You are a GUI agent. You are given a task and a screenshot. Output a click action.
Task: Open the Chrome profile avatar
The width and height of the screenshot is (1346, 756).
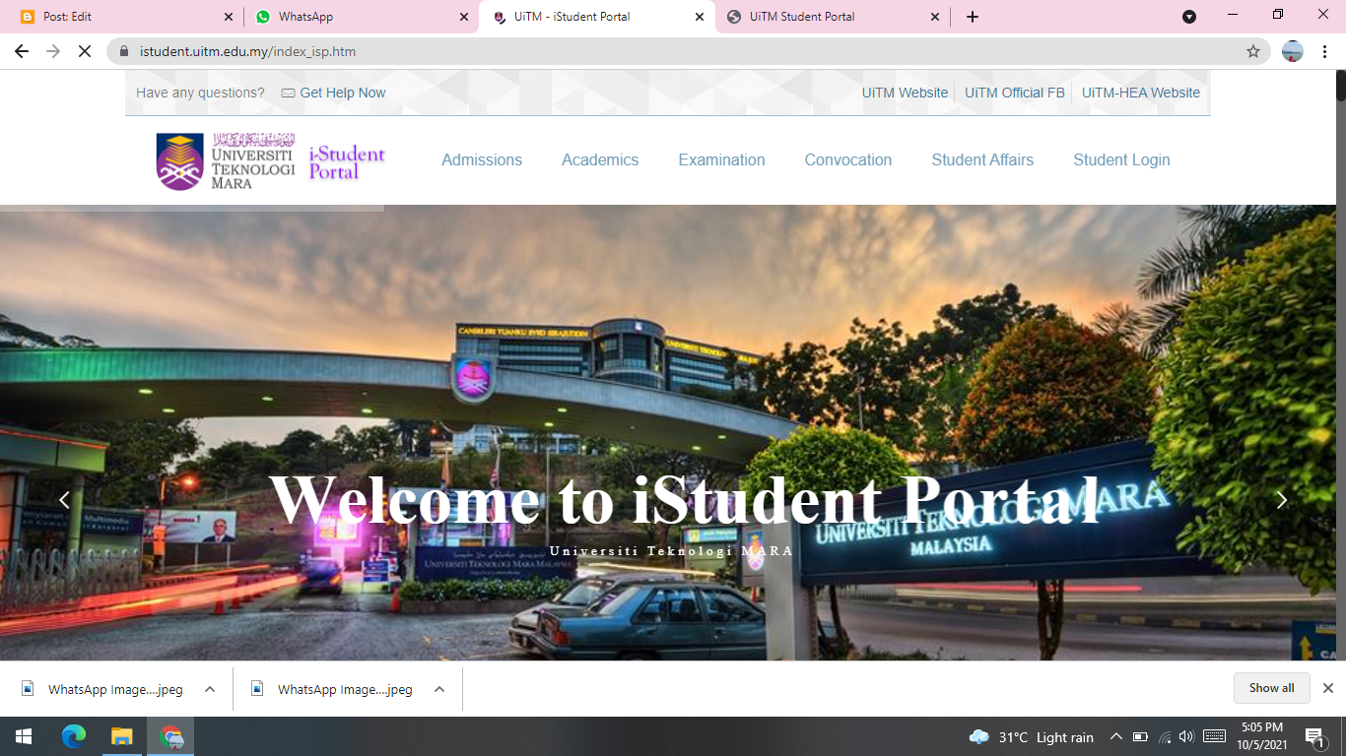[x=1293, y=51]
